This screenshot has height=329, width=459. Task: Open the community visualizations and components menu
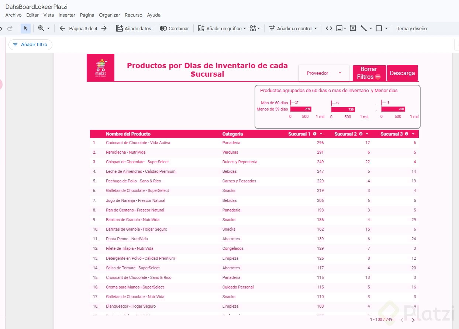click(255, 28)
